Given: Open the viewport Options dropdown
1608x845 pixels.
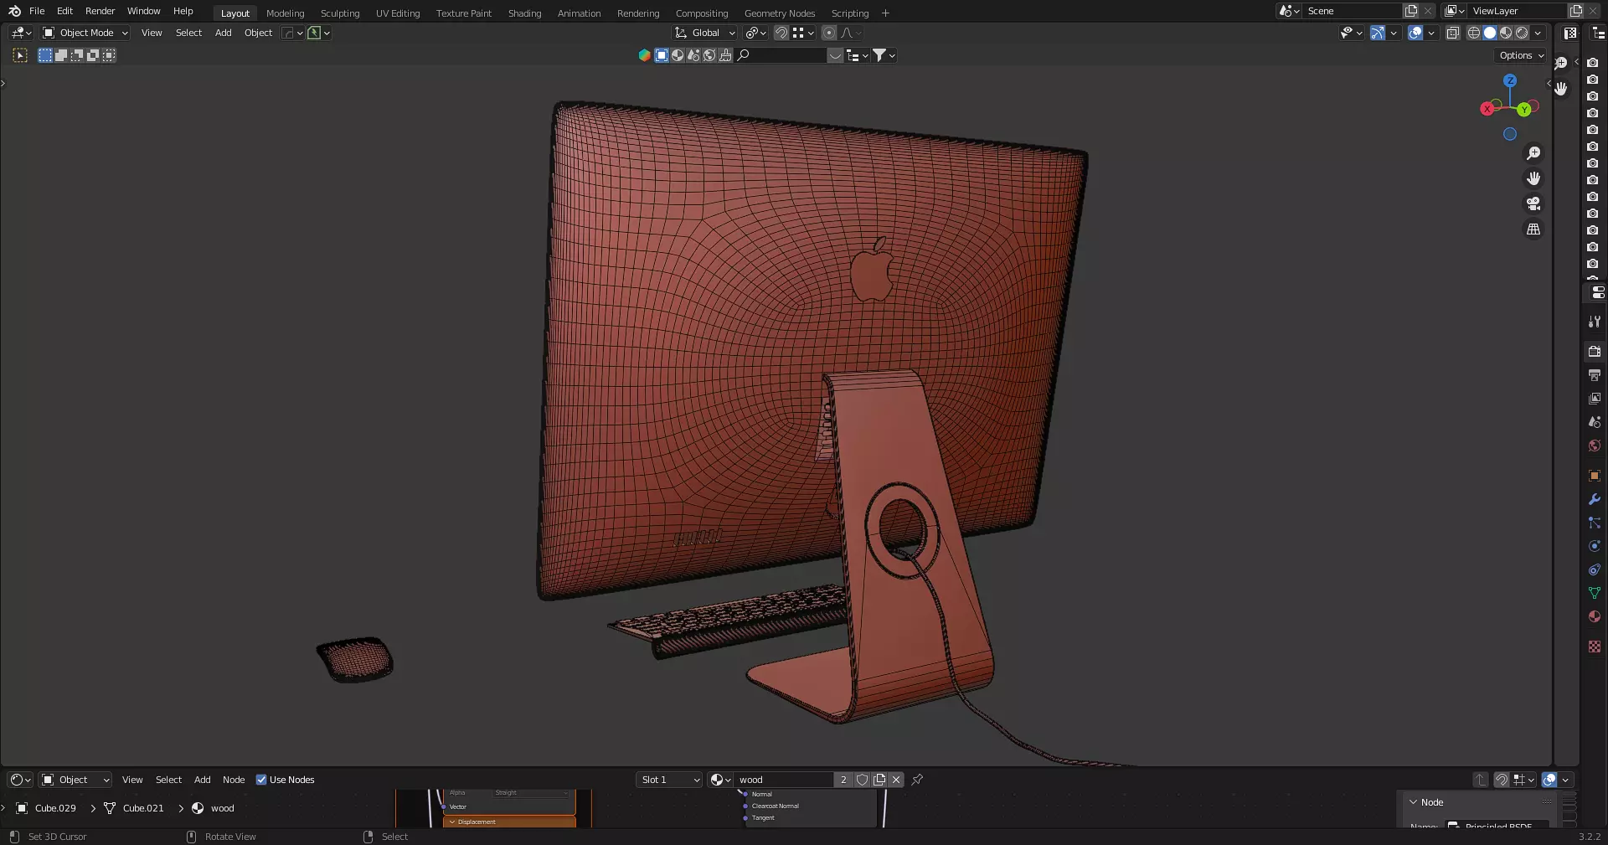Looking at the screenshot, I should (x=1521, y=55).
